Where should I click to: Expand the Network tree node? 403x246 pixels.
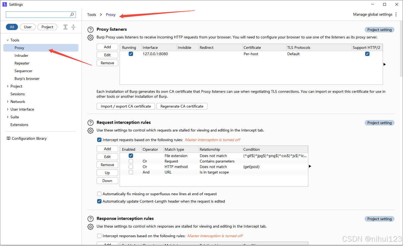pos(8,102)
